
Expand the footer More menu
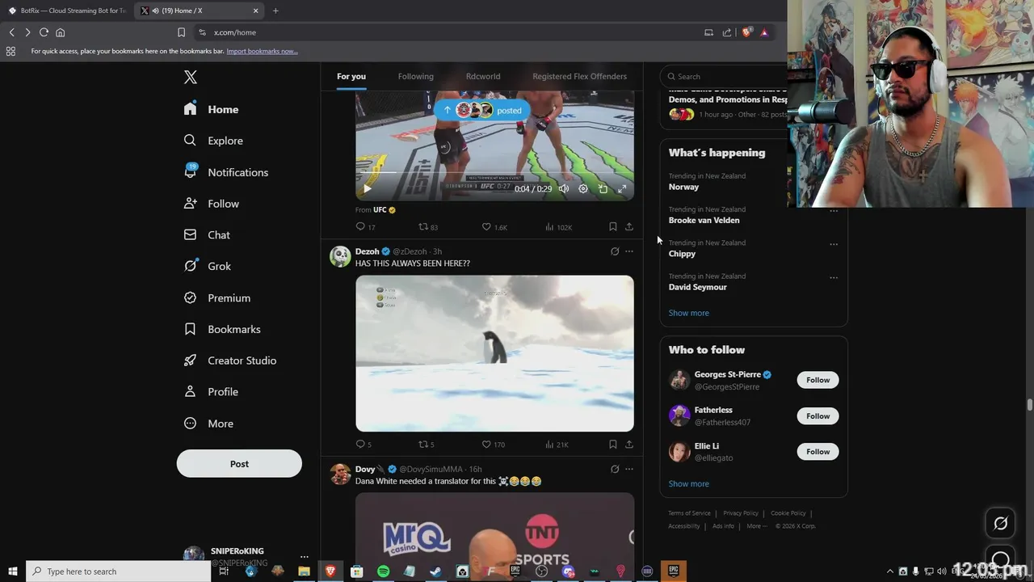pyautogui.click(x=756, y=526)
